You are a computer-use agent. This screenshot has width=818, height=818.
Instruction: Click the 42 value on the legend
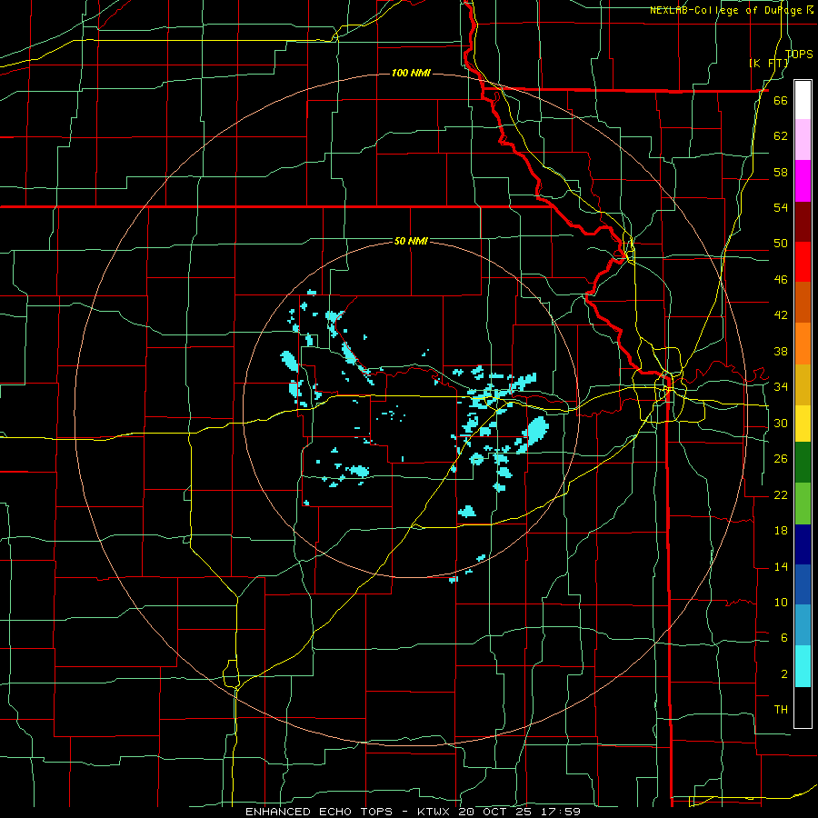tap(781, 315)
